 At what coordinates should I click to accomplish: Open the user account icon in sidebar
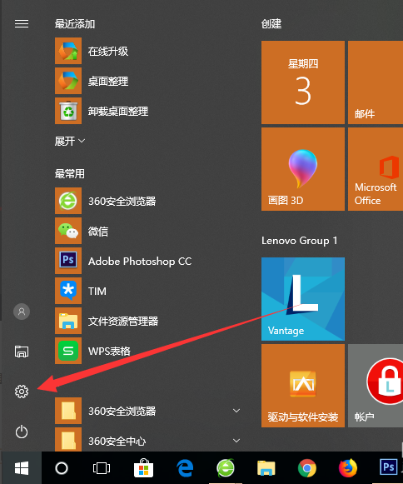pos(22,312)
